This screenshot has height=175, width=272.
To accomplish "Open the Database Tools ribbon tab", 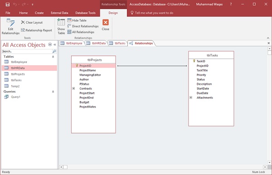I will point(85,13).
